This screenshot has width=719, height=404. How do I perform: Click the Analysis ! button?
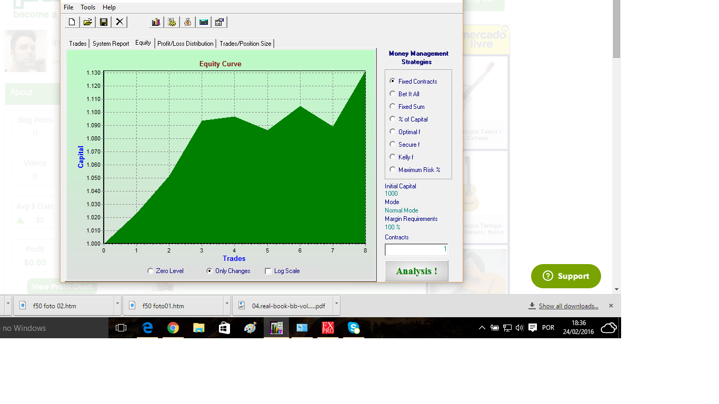click(416, 271)
